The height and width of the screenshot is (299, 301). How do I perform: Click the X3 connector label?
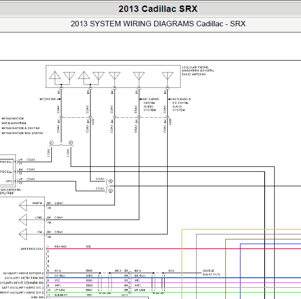20,183
